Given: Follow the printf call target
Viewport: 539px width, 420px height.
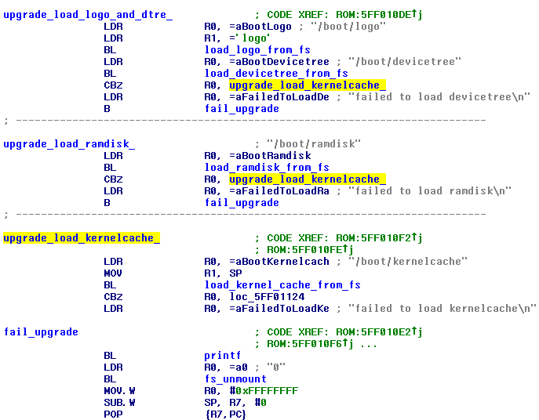Looking at the screenshot, I should coord(222,356).
